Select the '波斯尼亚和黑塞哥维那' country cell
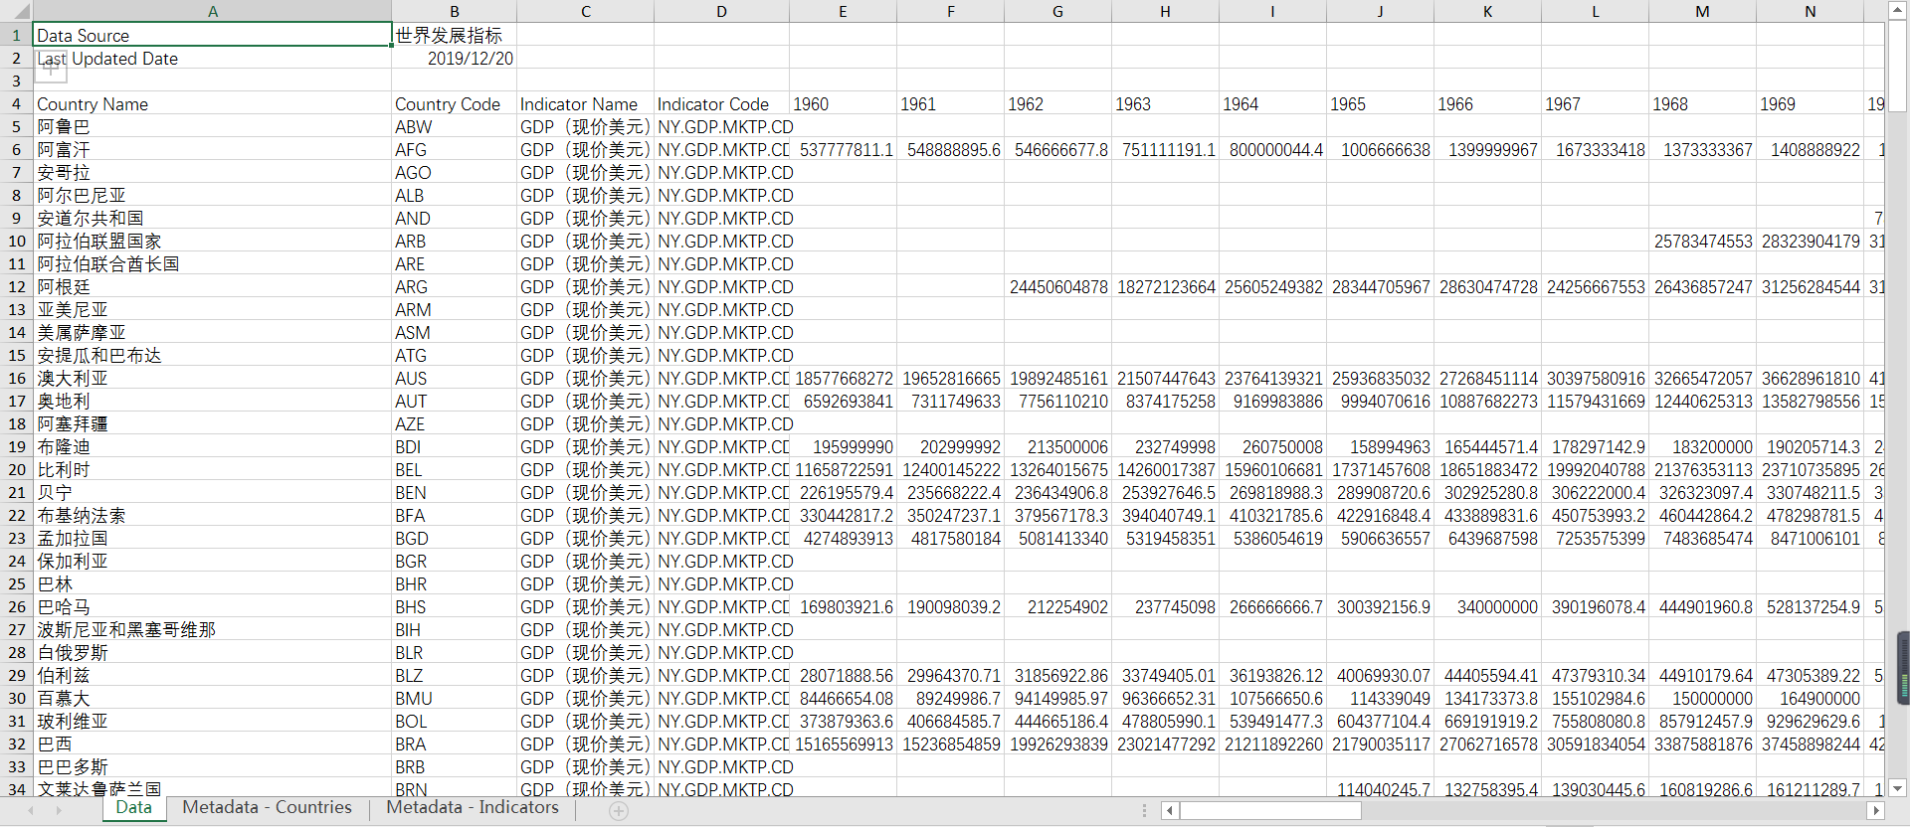The width and height of the screenshot is (1910, 827). click(x=213, y=630)
